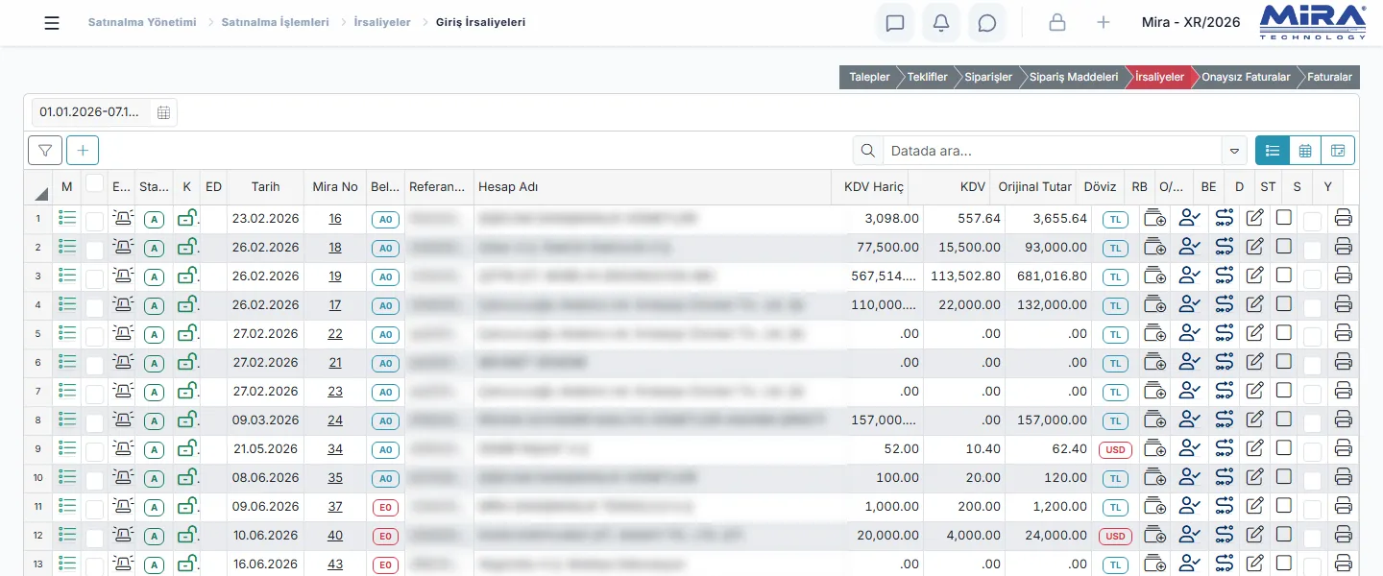The width and height of the screenshot is (1383, 576).
Task: Tick the S column checkbox for Mira No 19
Action: pyautogui.click(x=1312, y=278)
